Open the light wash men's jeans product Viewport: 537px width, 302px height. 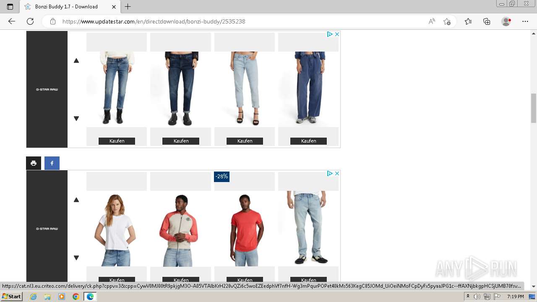(308, 229)
